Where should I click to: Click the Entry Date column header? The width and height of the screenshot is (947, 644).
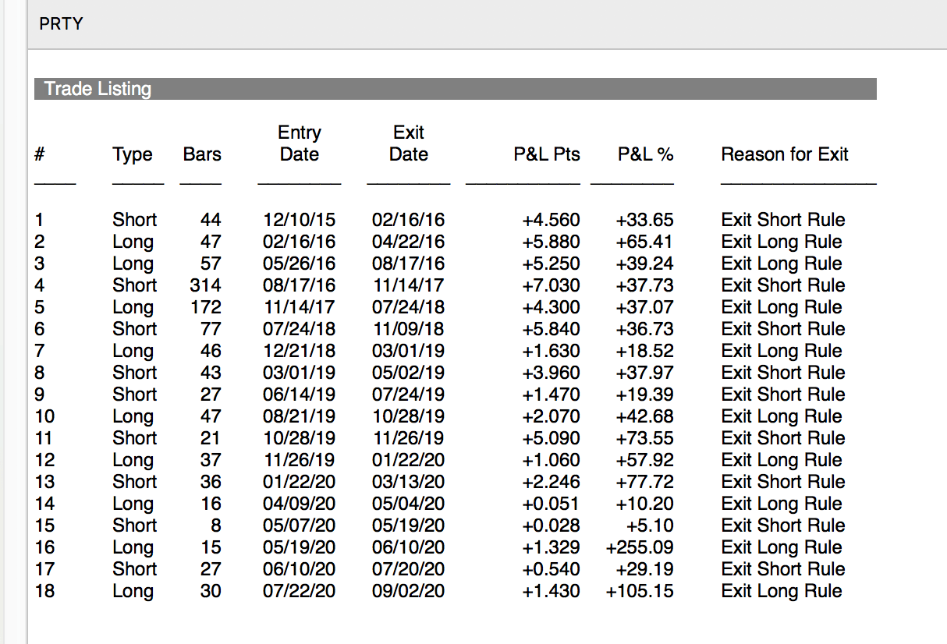[300, 143]
